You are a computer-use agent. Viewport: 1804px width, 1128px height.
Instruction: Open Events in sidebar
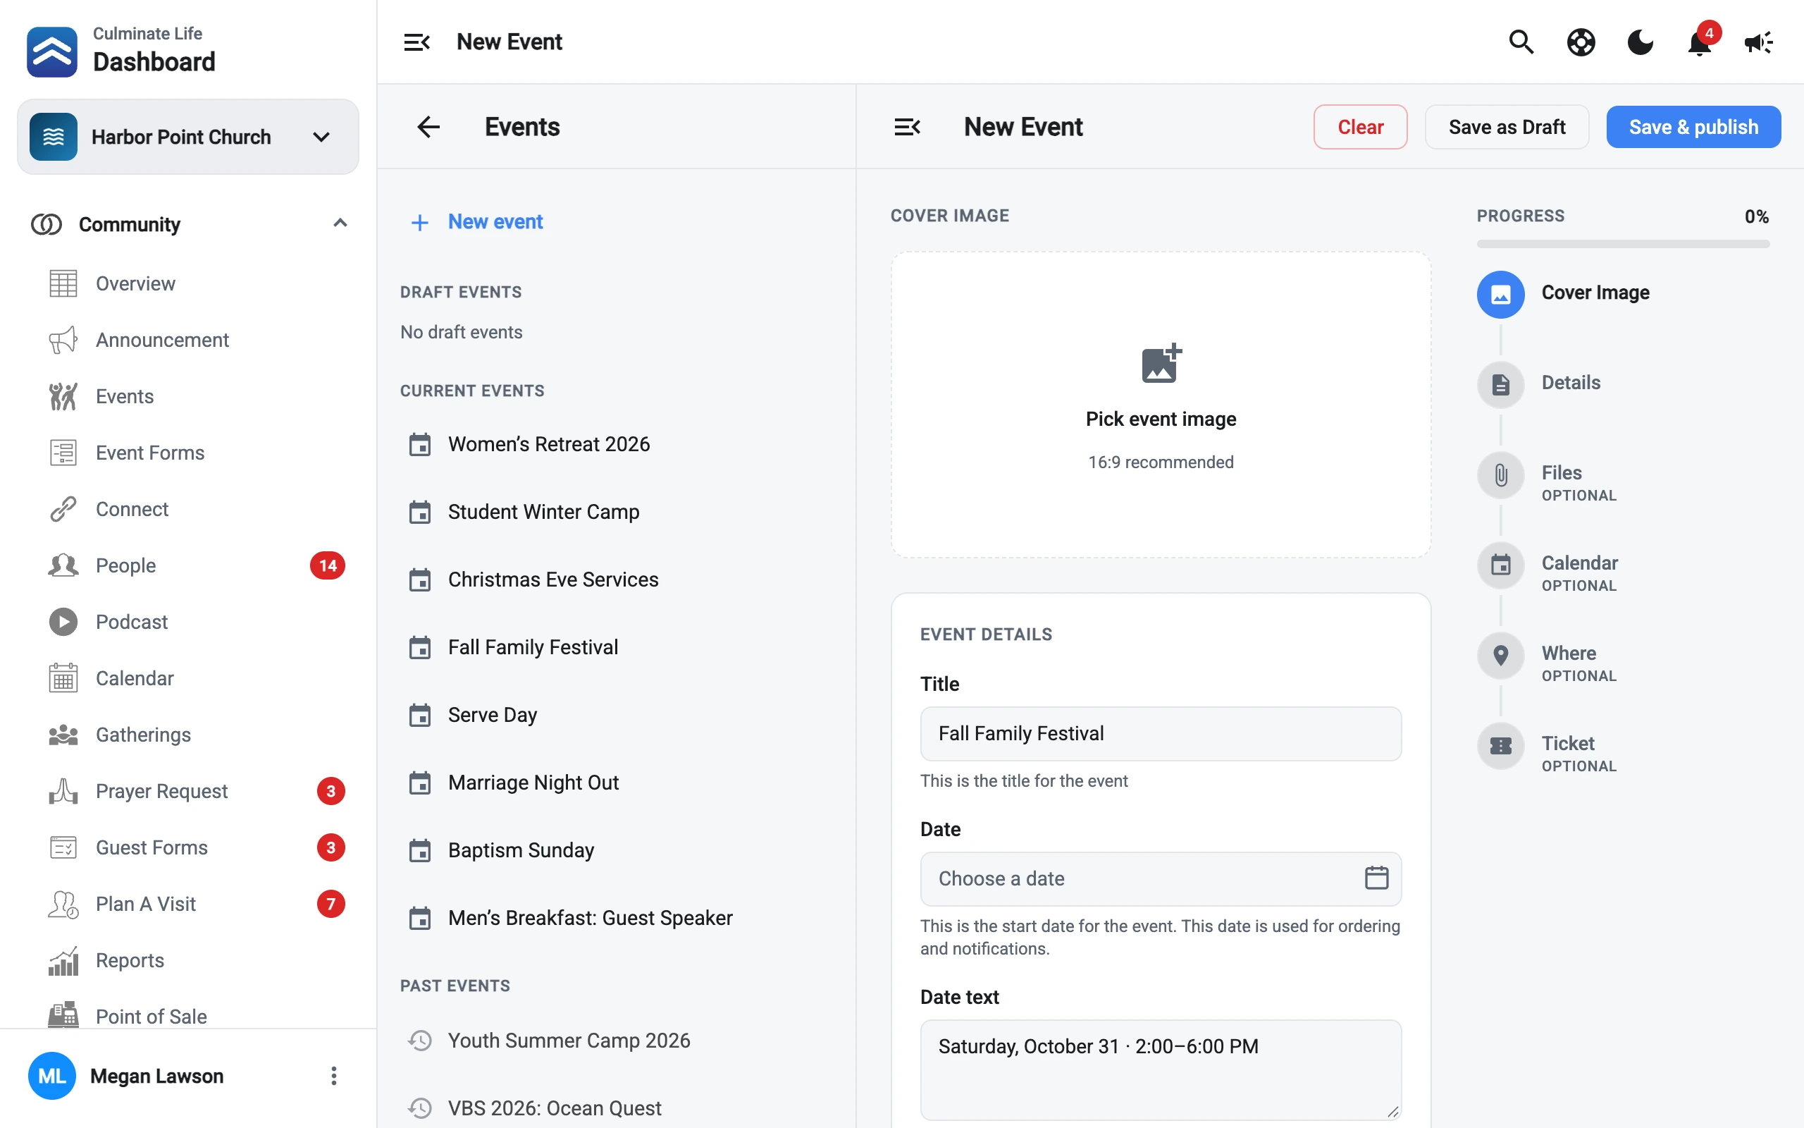[188, 396]
